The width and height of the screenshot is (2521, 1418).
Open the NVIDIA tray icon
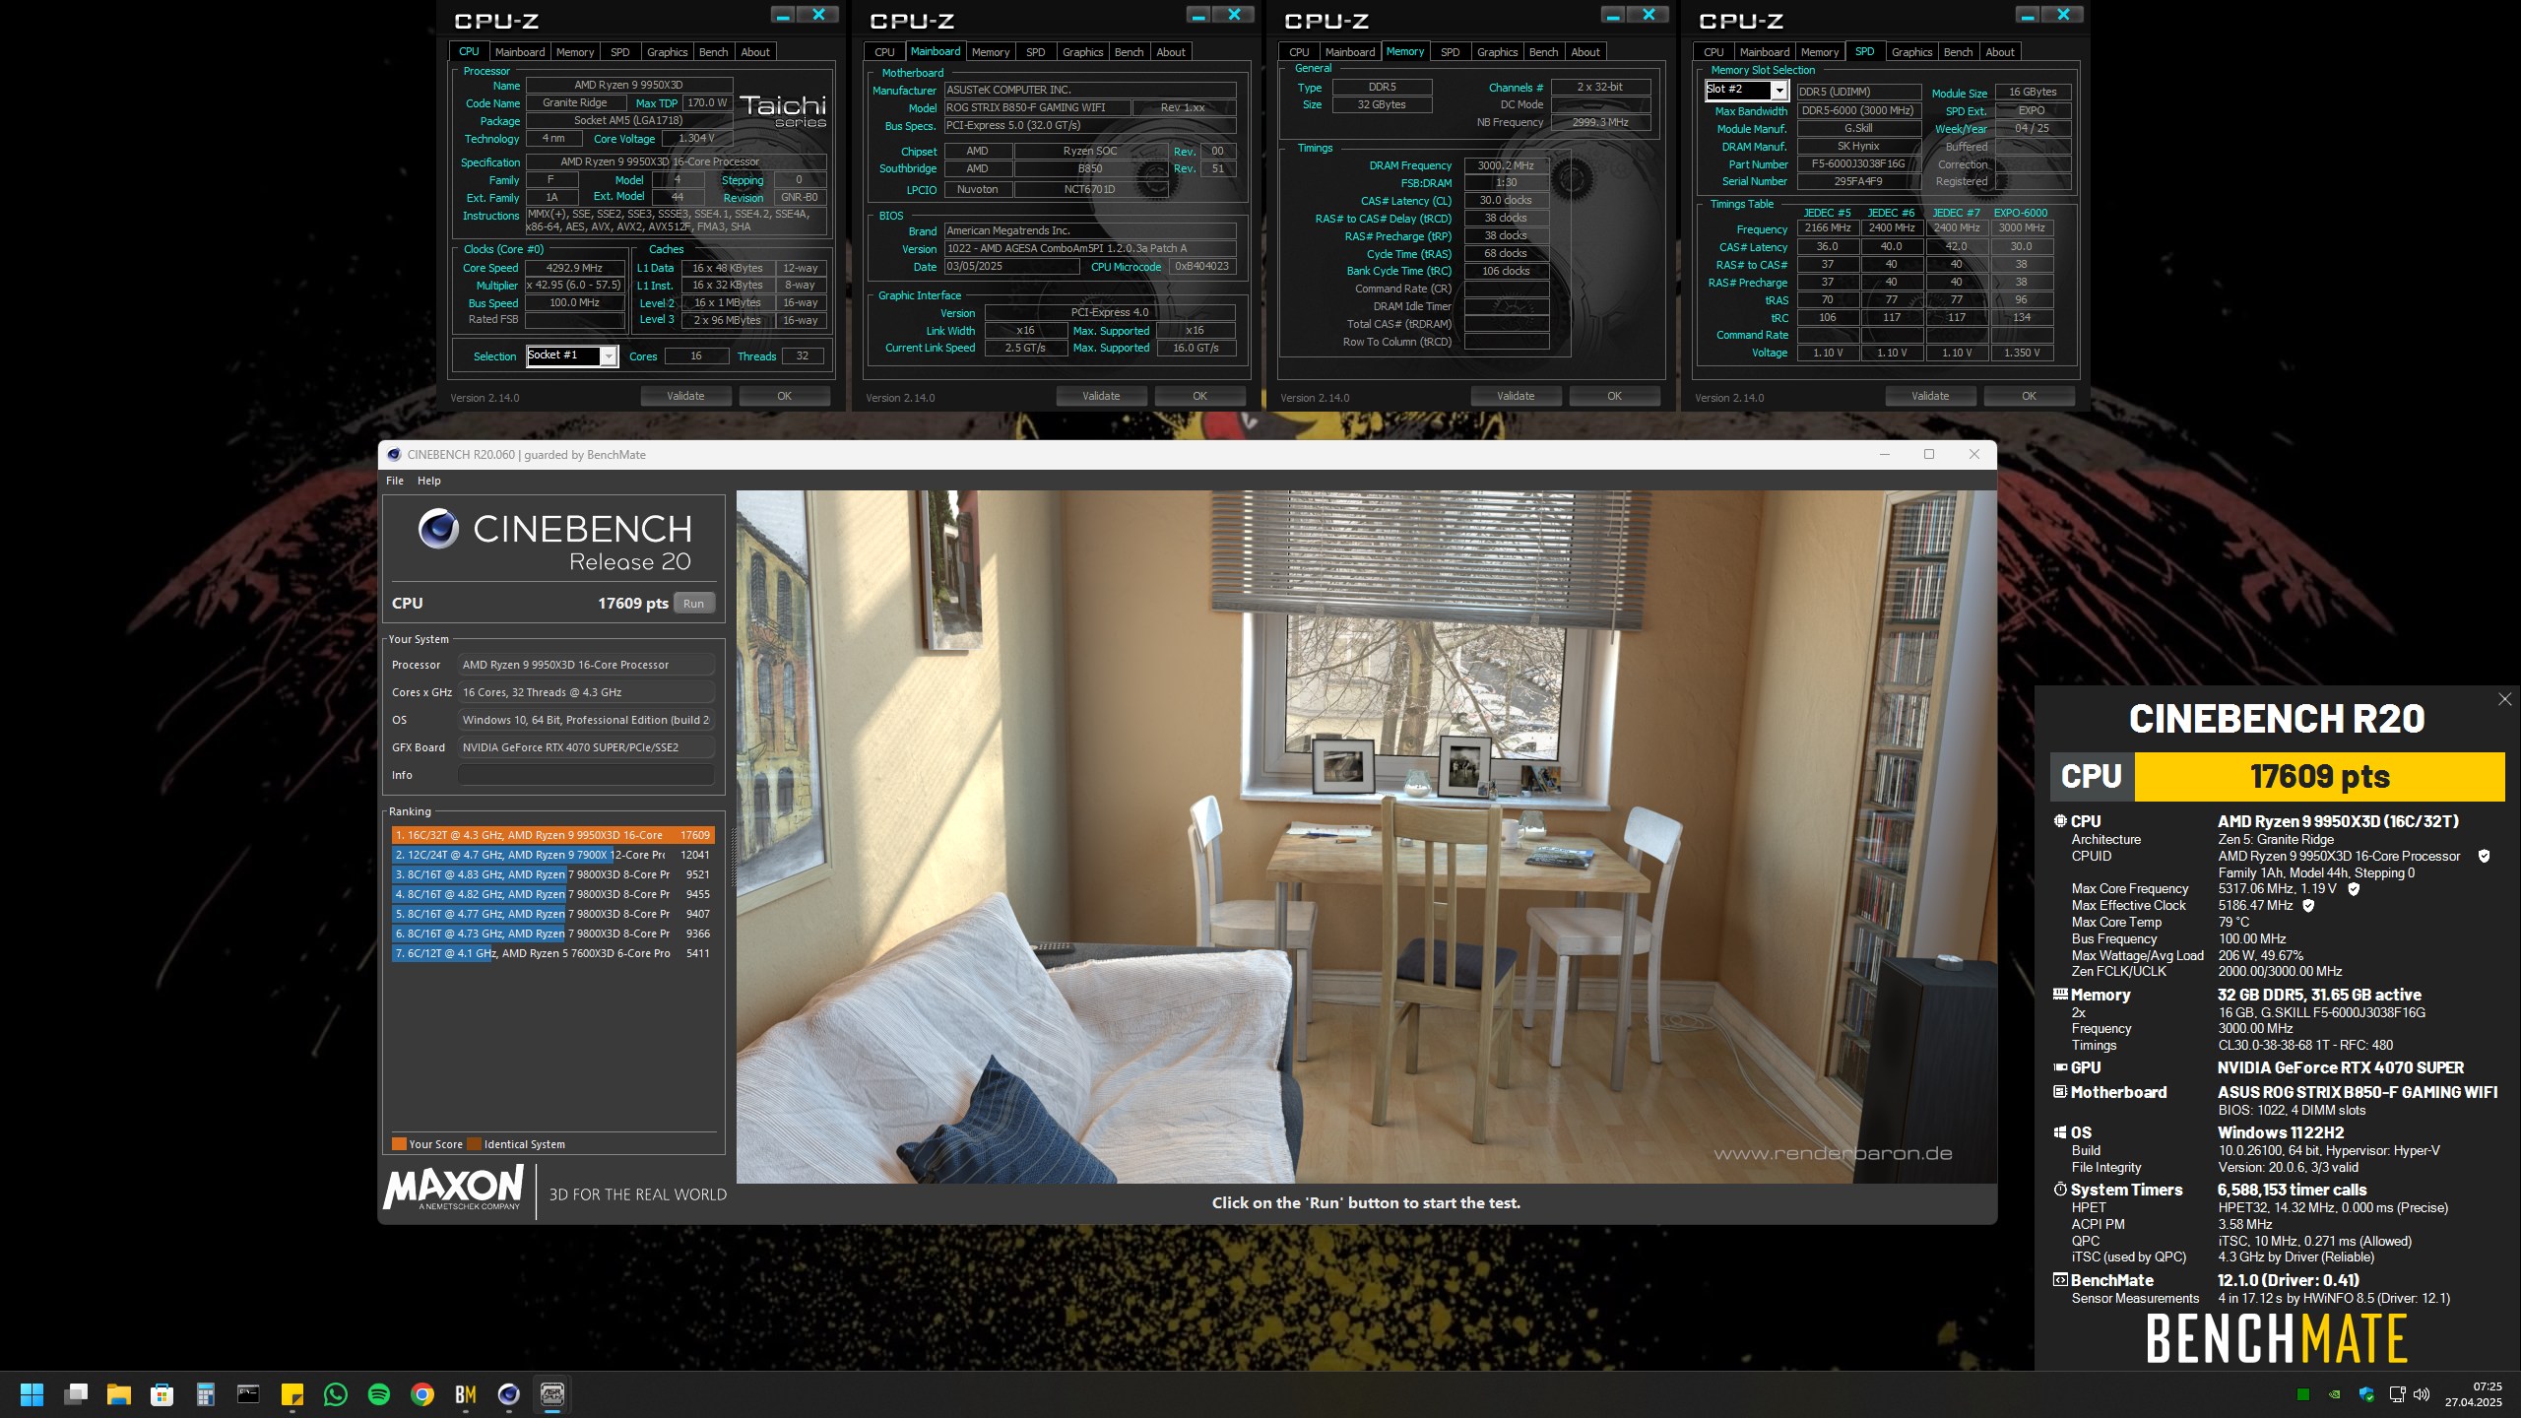point(2334,1394)
